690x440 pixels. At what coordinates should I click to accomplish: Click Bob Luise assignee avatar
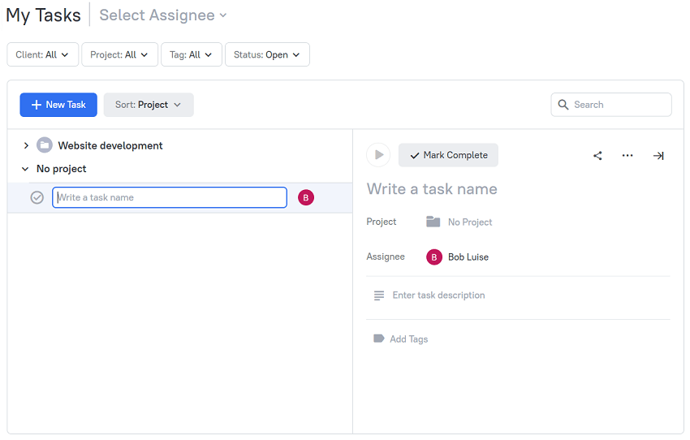pos(434,257)
